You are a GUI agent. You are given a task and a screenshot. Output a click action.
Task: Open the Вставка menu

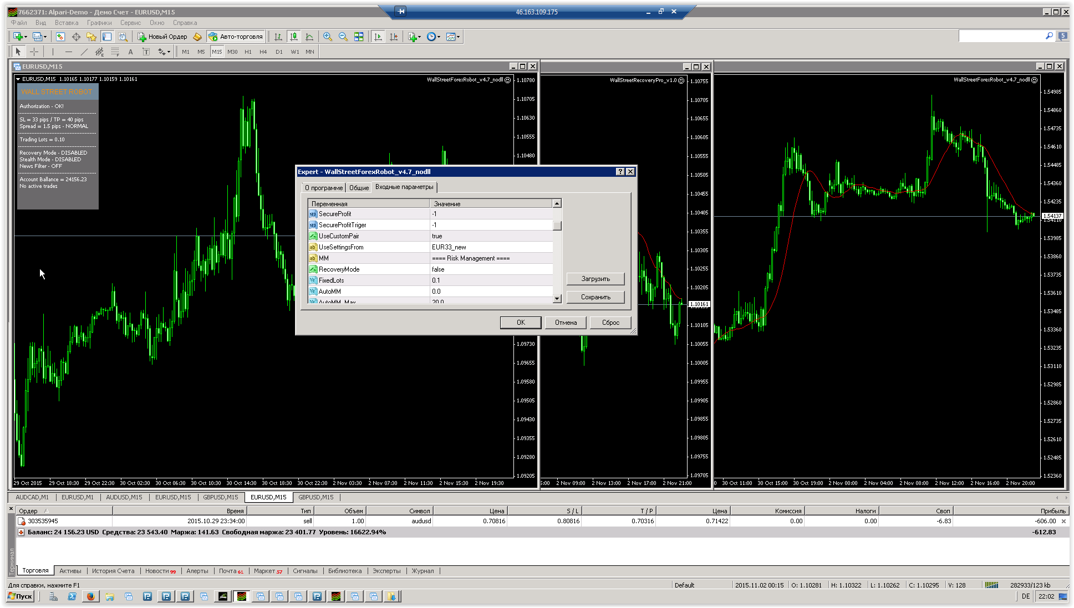(67, 23)
